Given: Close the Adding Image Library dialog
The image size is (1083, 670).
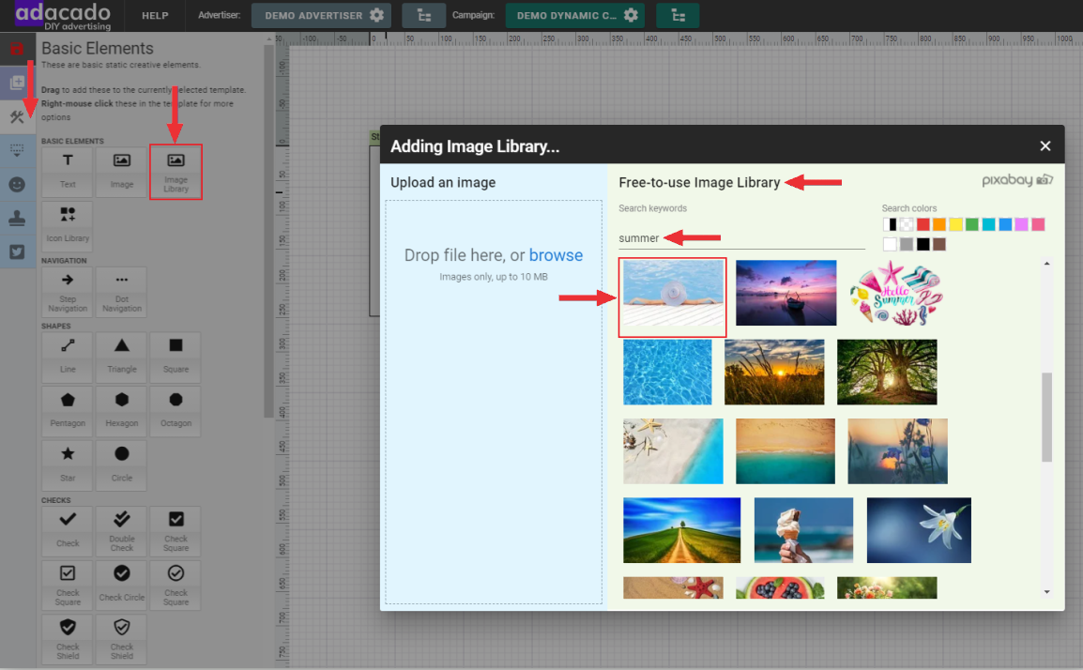Looking at the screenshot, I should tap(1045, 145).
